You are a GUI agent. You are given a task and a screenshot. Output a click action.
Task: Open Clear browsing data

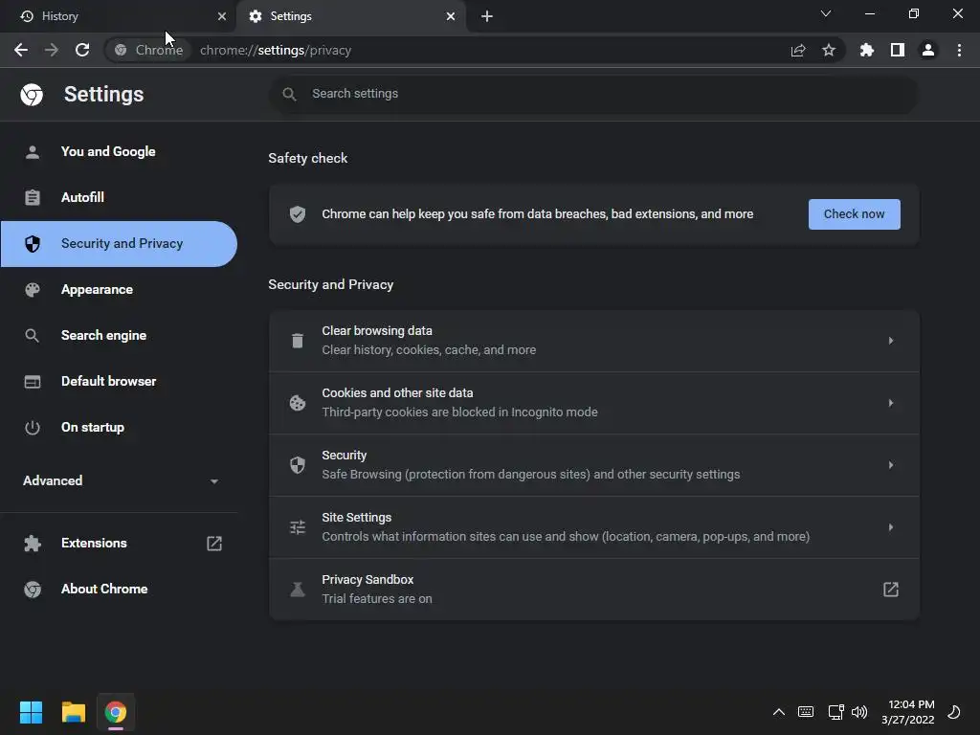pos(593,341)
